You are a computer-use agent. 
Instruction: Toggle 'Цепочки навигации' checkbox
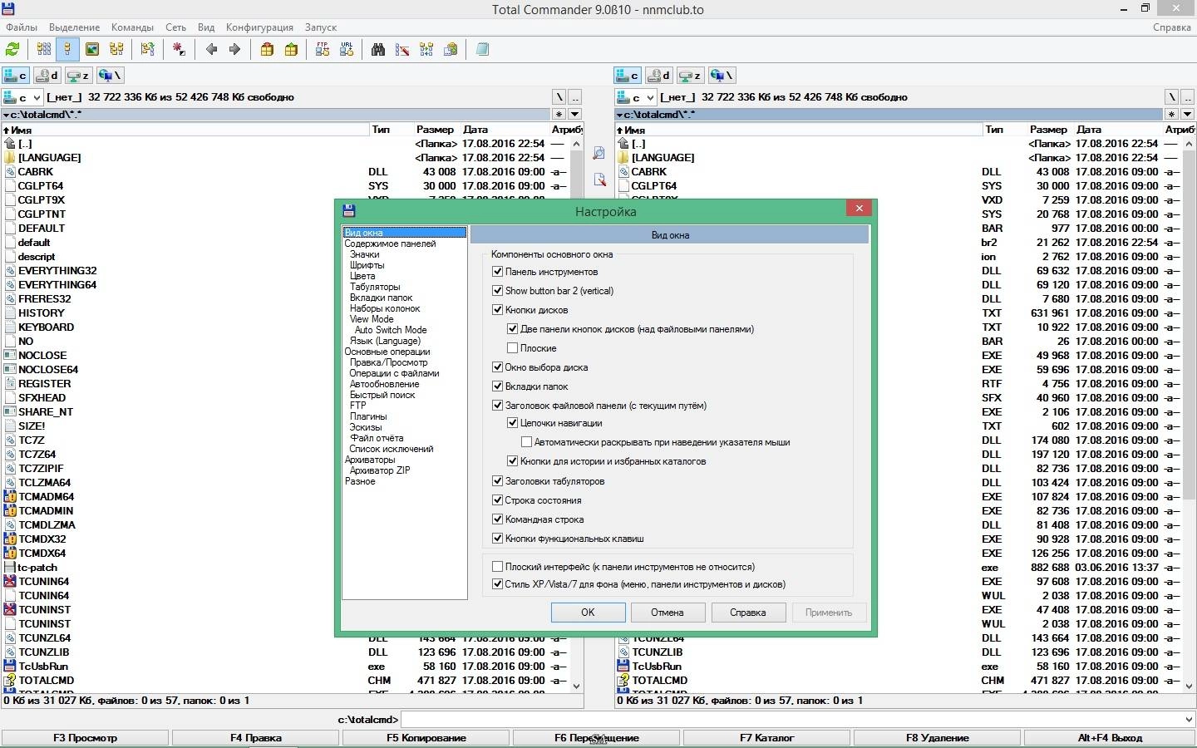[x=513, y=423]
